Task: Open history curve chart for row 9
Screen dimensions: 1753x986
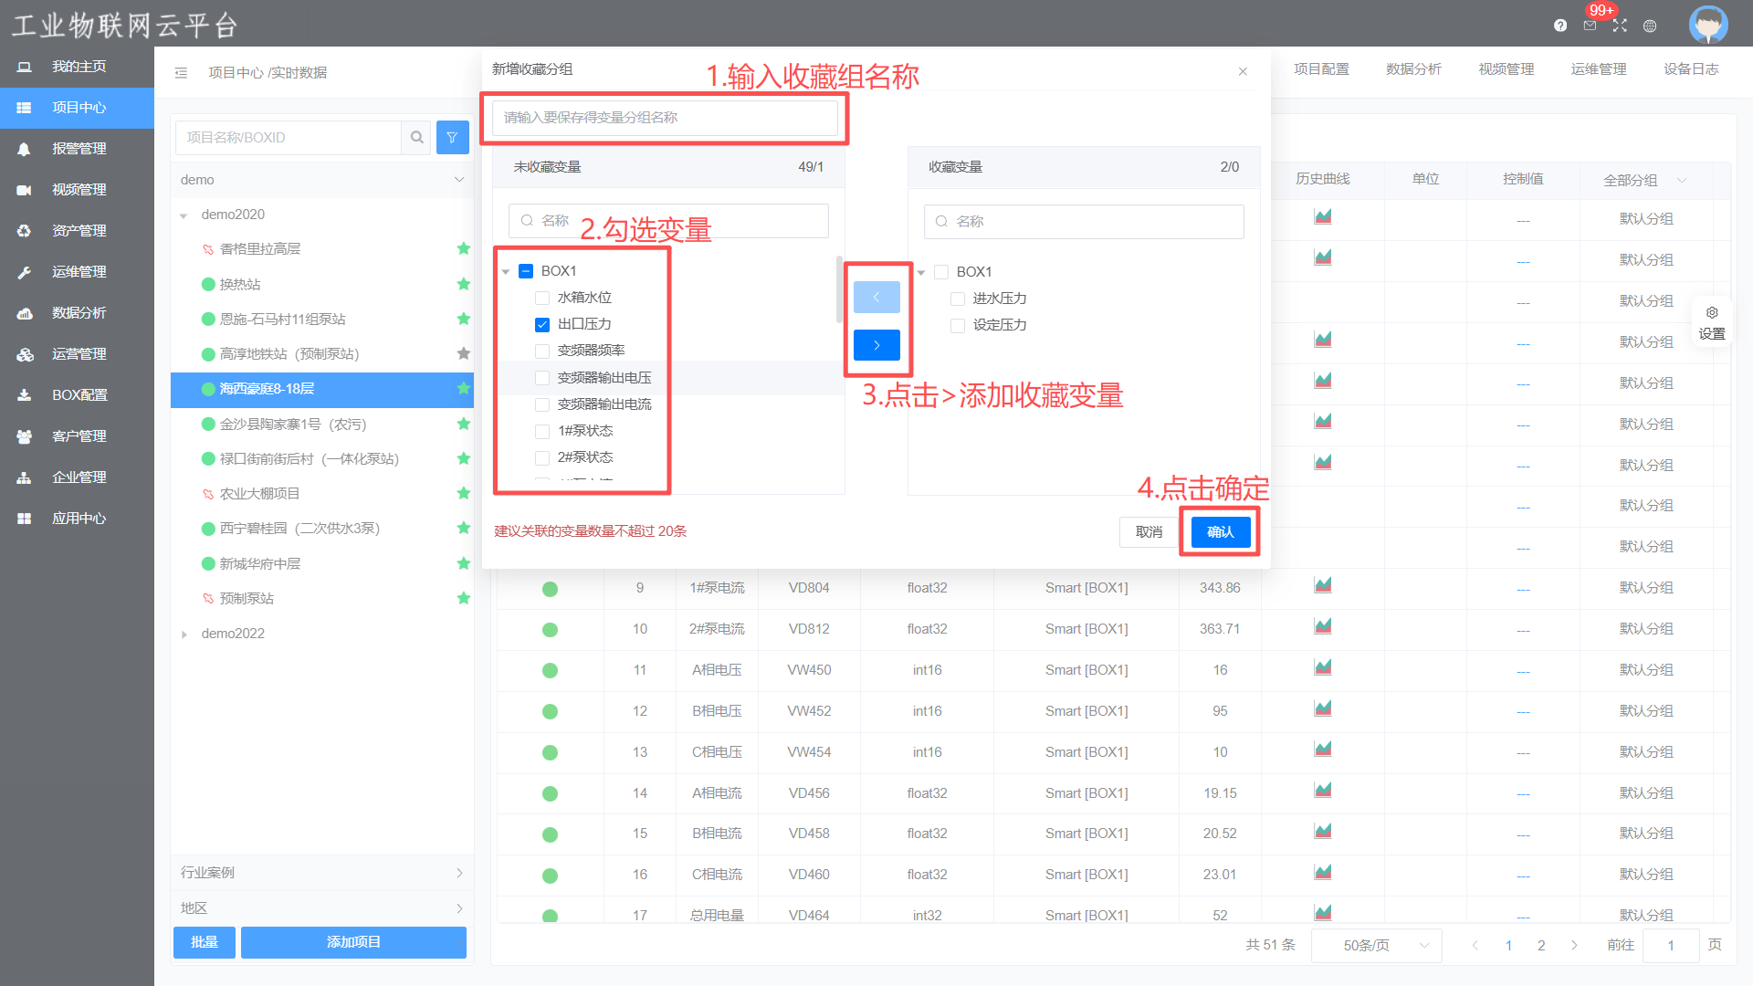Action: [x=1322, y=586]
